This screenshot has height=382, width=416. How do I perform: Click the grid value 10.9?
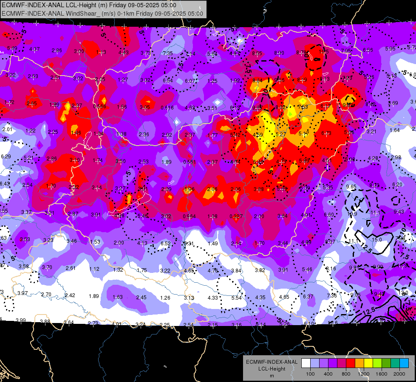coord(352,213)
